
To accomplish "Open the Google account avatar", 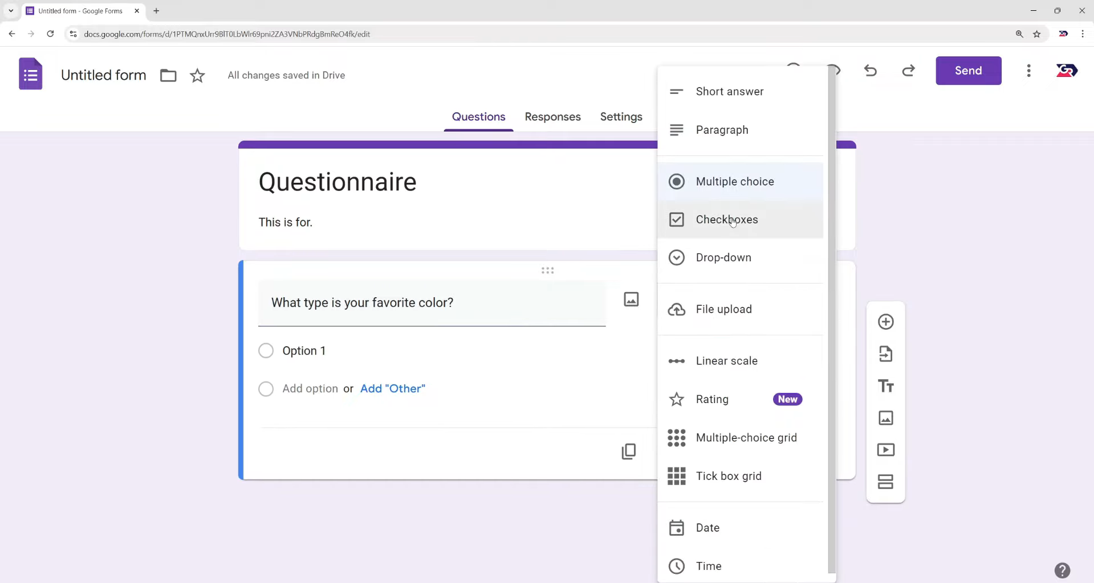I will pyautogui.click(x=1067, y=71).
